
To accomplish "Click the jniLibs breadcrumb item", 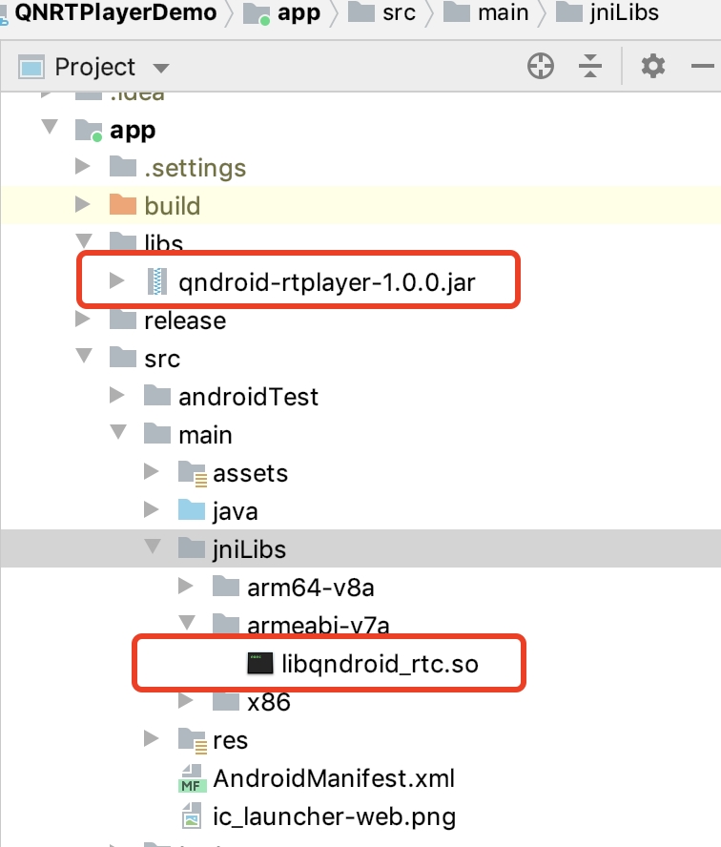I will pyautogui.click(x=608, y=12).
